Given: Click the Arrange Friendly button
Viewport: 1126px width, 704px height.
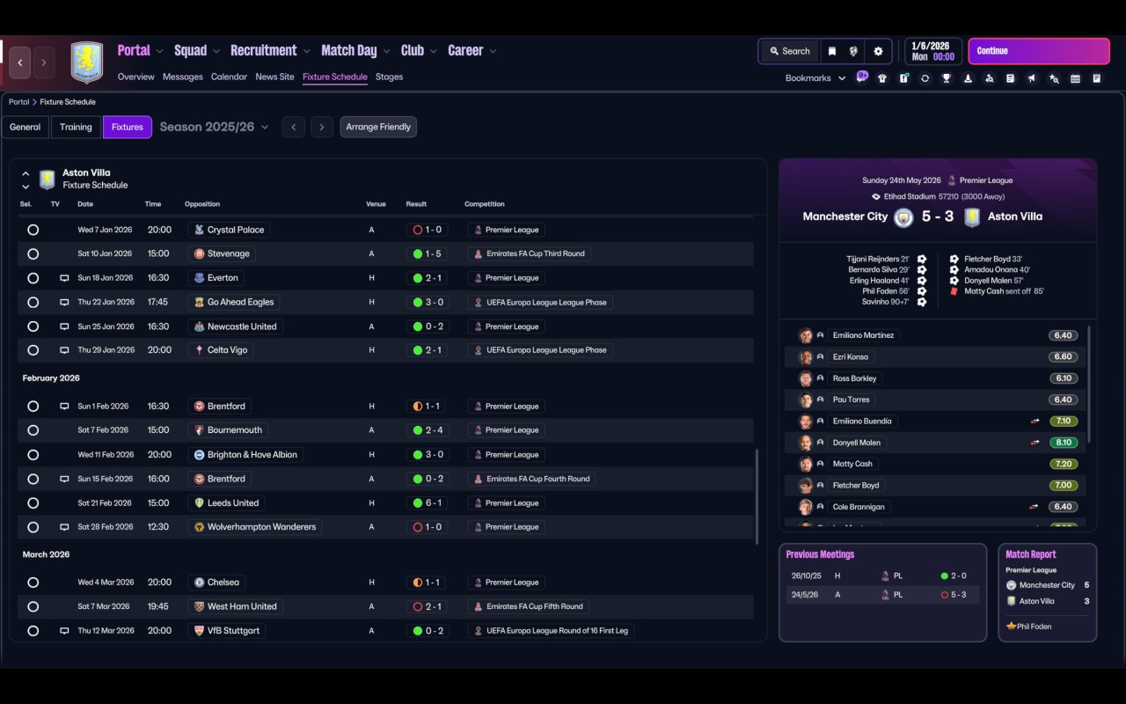Looking at the screenshot, I should tap(378, 128).
